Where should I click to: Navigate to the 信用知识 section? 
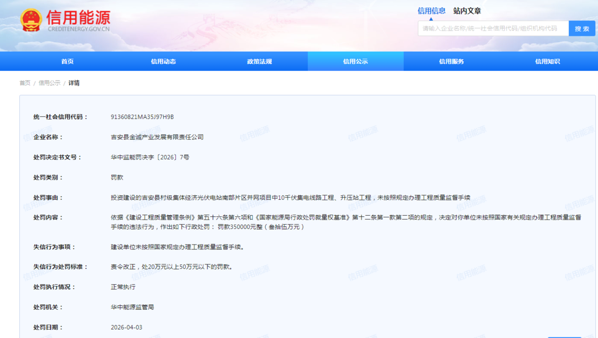click(x=547, y=61)
